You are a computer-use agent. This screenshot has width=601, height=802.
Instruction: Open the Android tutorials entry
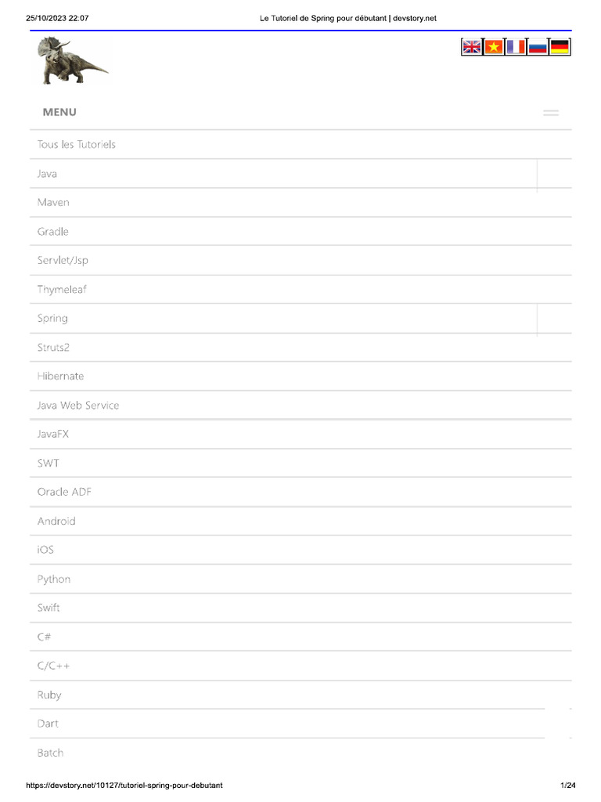pyautogui.click(x=300, y=521)
